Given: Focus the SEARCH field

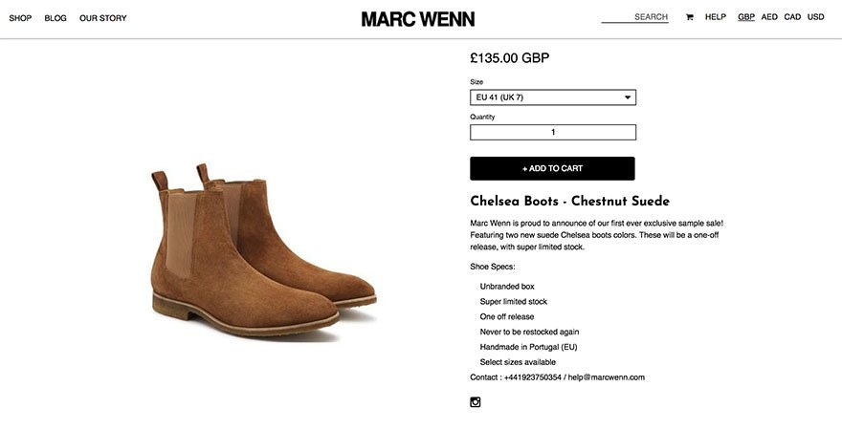Looking at the screenshot, I should [634, 17].
